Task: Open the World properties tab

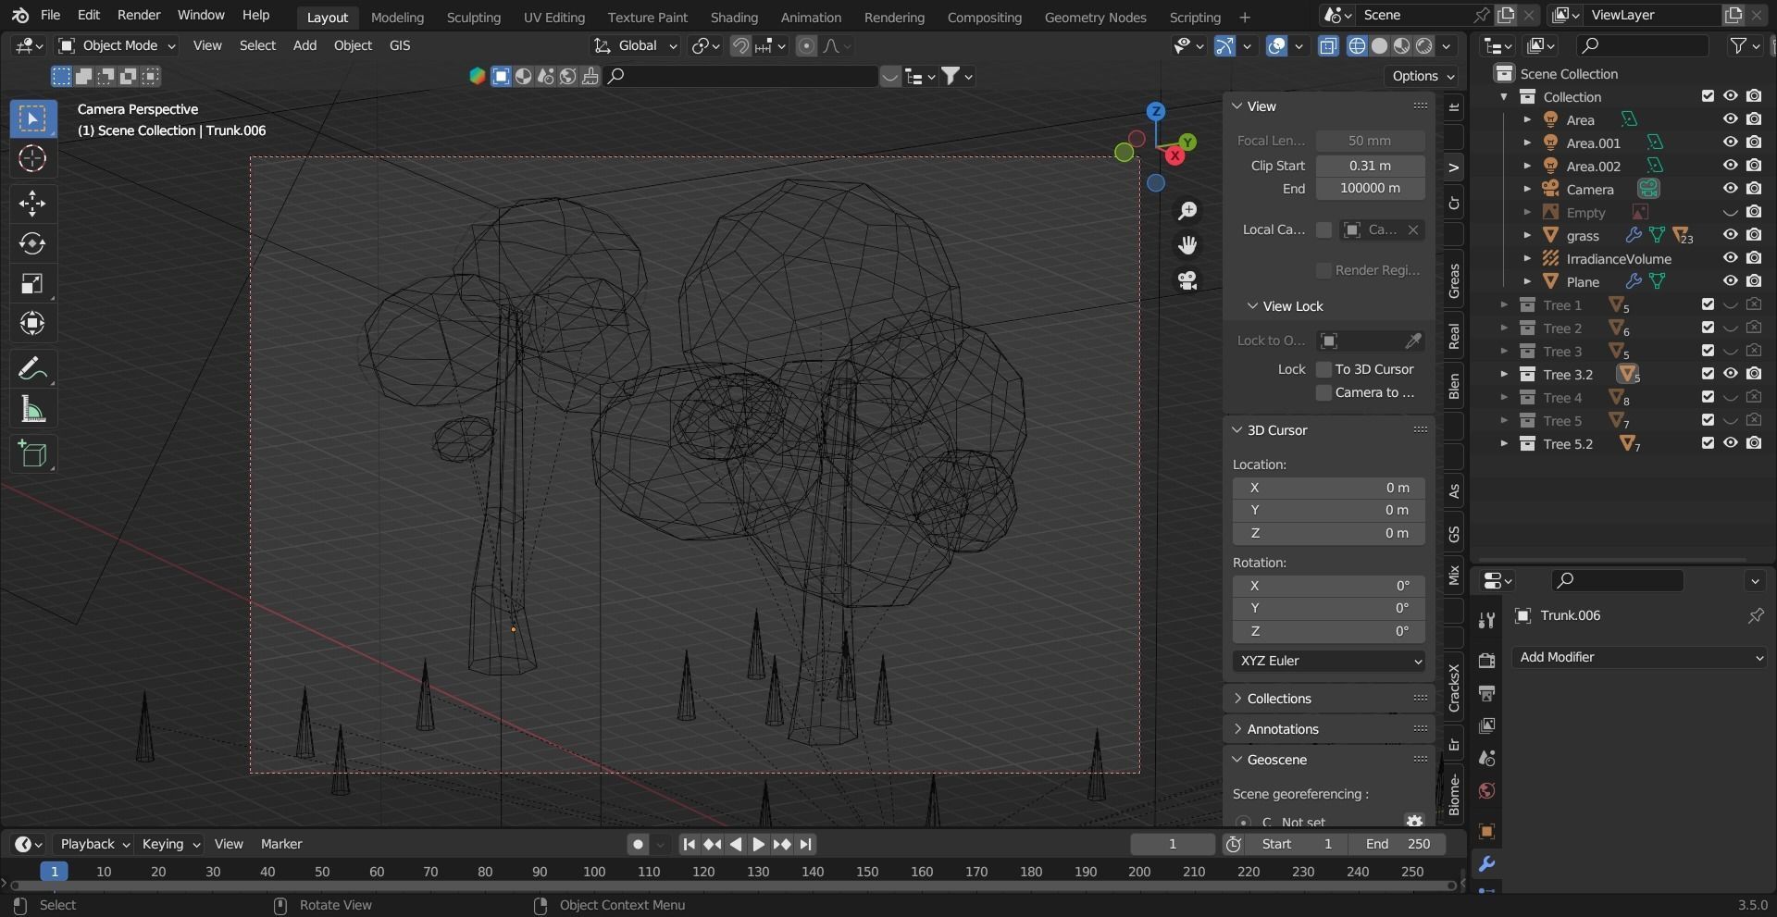Action: click(x=1486, y=790)
